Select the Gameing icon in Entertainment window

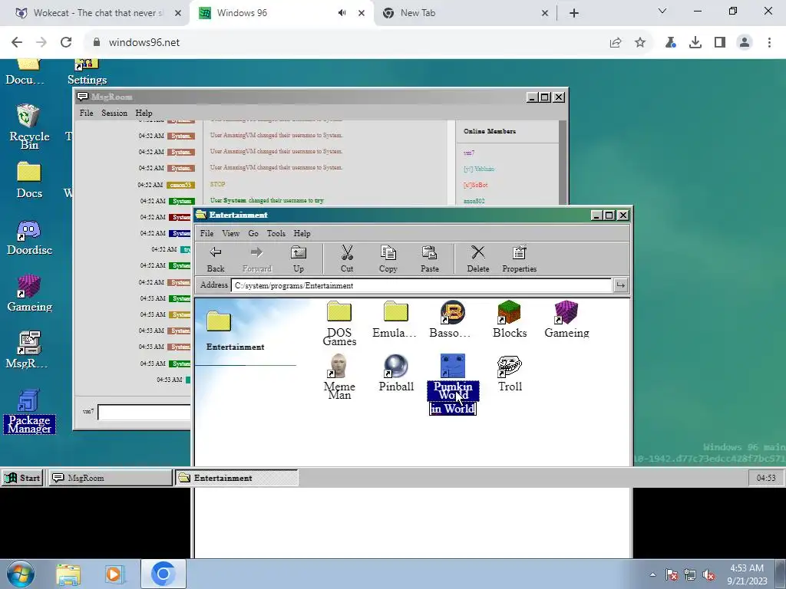pos(566,320)
